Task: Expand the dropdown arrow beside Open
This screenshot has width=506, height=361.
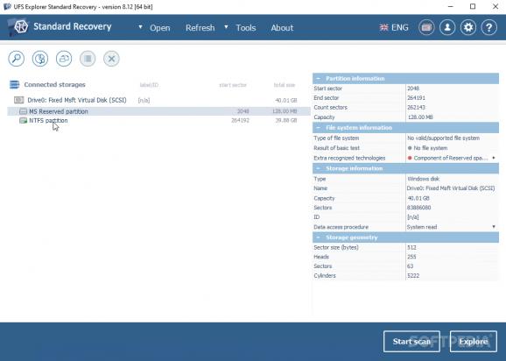Action: (140, 27)
